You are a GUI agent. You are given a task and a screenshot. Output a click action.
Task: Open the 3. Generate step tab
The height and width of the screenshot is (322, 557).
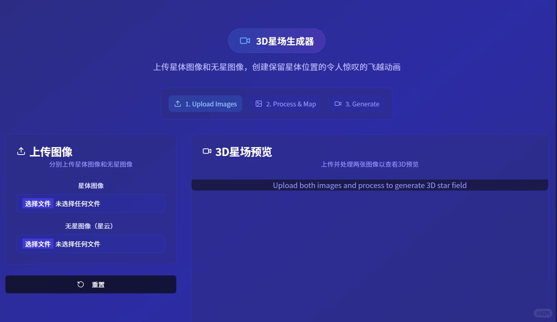(357, 104)
